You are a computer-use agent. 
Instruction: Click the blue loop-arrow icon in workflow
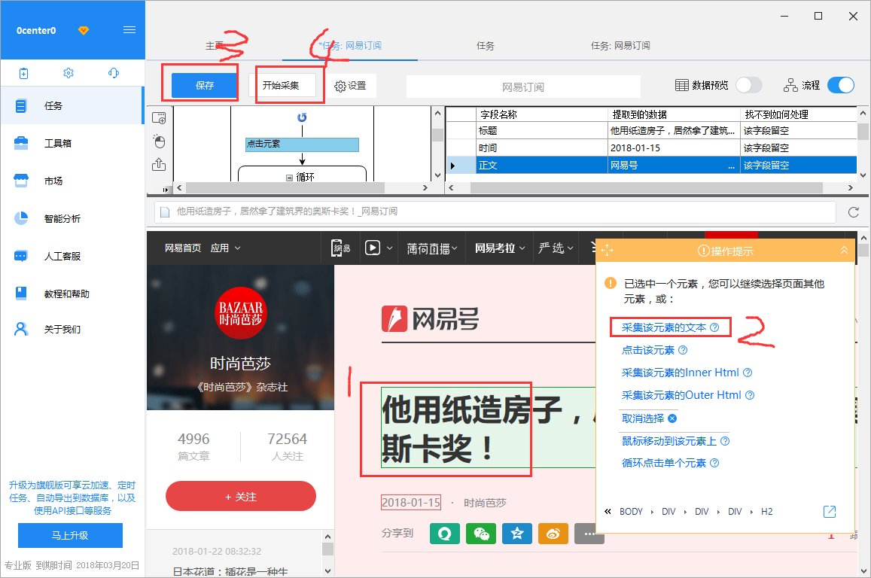click(x=302, y=117)
